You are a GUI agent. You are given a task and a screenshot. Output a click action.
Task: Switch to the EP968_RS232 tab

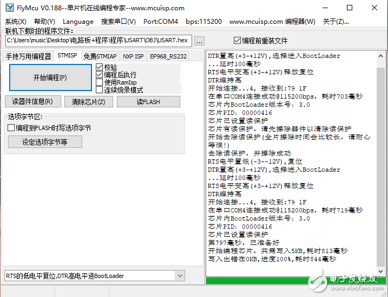[x=168, y=56]
